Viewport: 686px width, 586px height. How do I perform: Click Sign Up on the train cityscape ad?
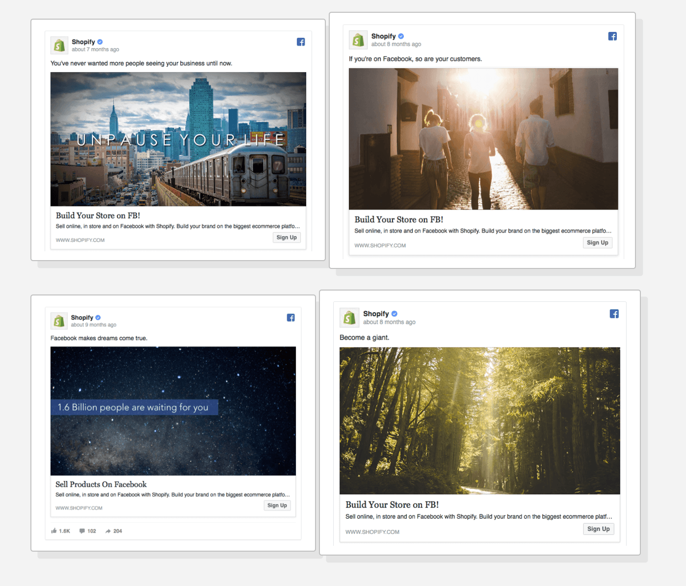pos(287,238)
